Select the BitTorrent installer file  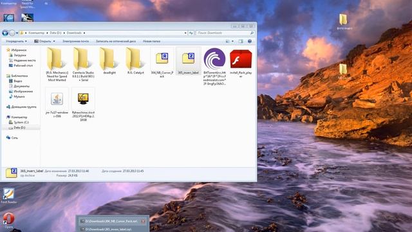214,66
